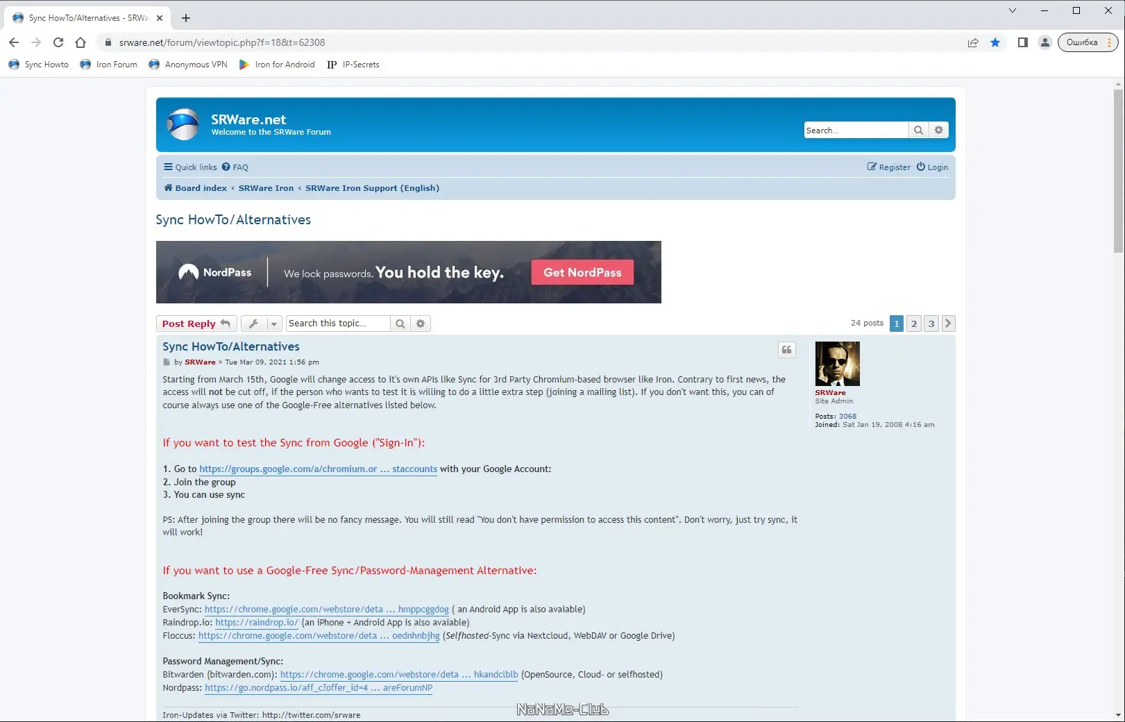The width and height of the screenshot is (1125, 722).
Task: Open the browser home page
Action: [81, 42]
